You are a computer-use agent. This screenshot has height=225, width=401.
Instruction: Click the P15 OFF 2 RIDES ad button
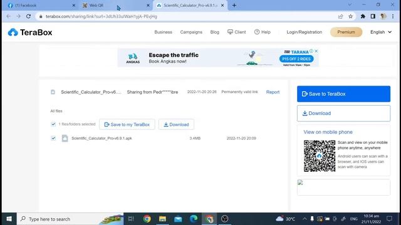296,59
